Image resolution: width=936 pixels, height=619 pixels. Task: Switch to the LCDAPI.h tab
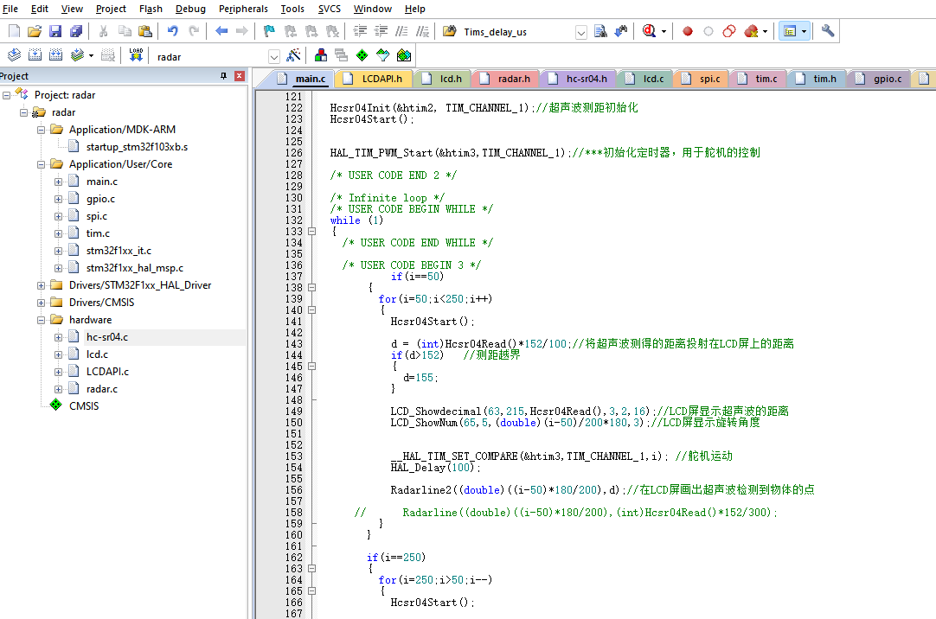click(375, 79)
